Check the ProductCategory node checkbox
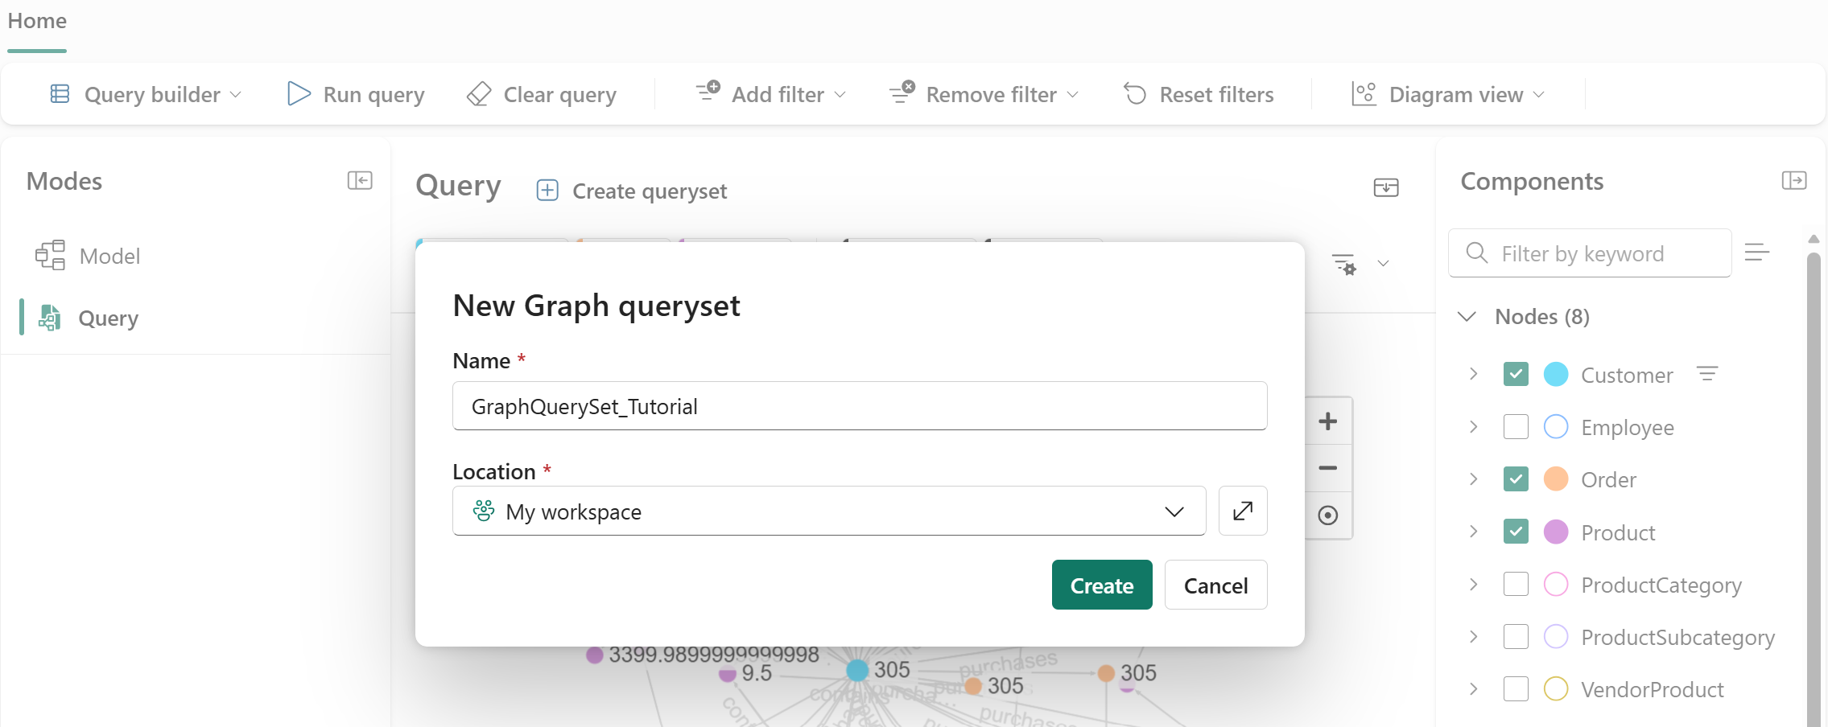 point(1516,585)
